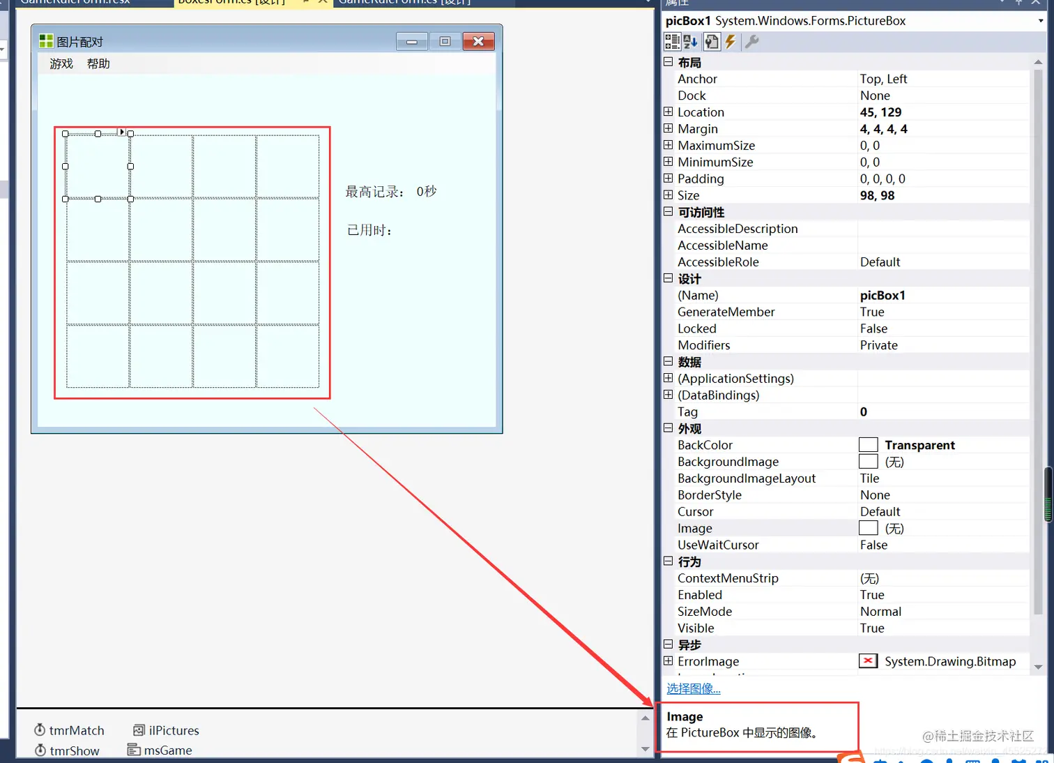Click the ErrorImage thumbnail swatch
The width and height of the screenshot is (1054, 763).
pyautogui.click(x=868, y=661)
